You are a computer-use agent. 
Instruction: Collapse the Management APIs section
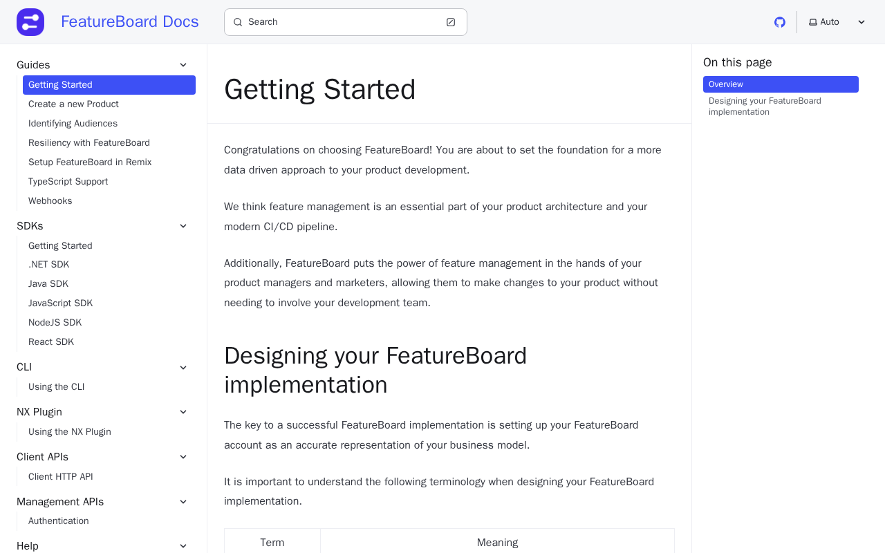[x=183, y=502]
